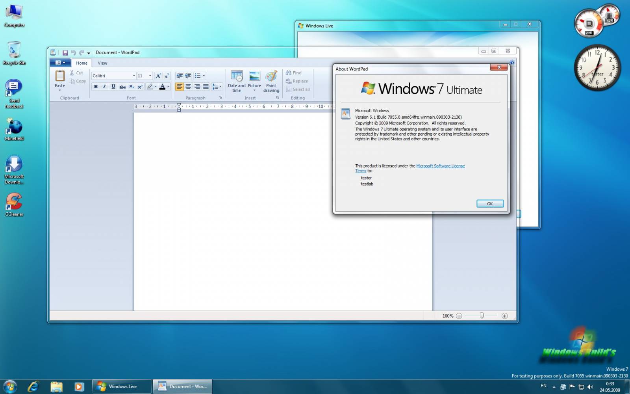Customize quick access toolbar dropdown
The image size is (630, 394).
89,53
